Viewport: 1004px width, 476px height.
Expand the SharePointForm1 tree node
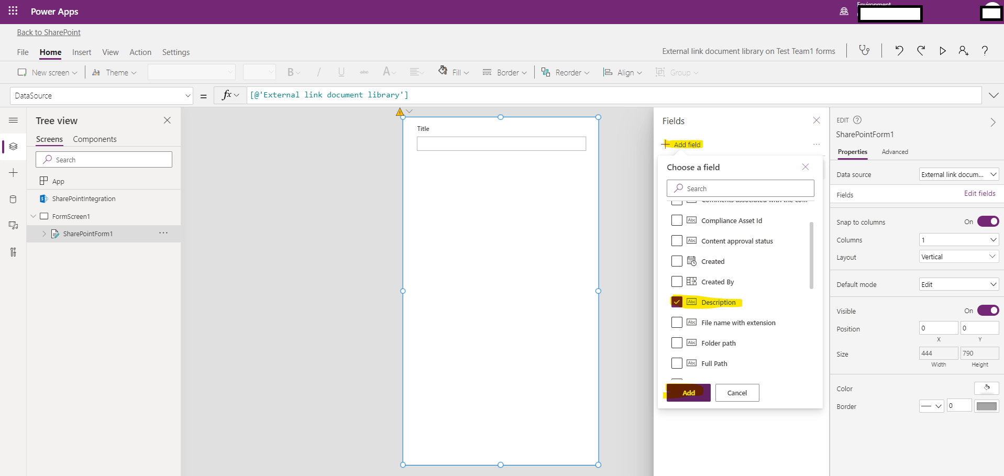(44, 234)
